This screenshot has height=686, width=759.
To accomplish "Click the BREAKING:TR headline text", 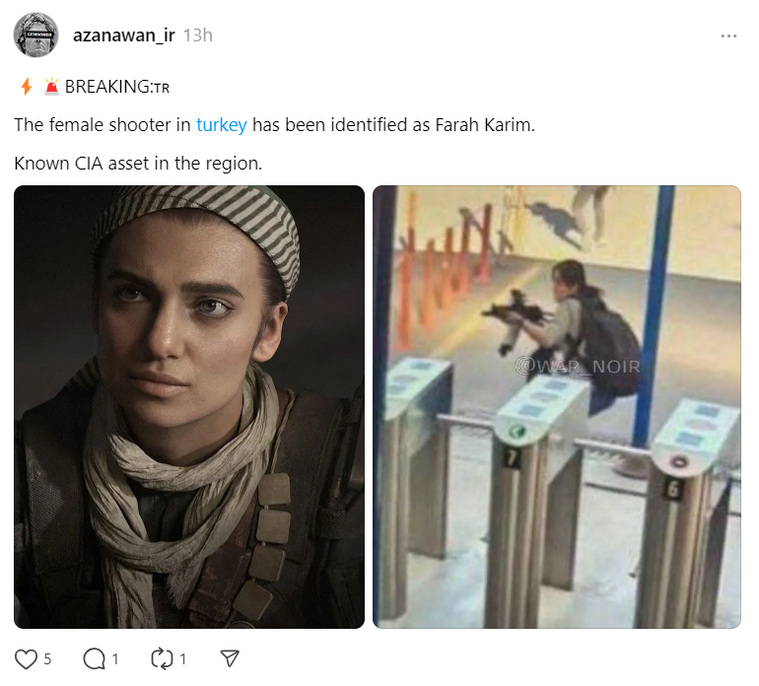I will click(117, 87).
